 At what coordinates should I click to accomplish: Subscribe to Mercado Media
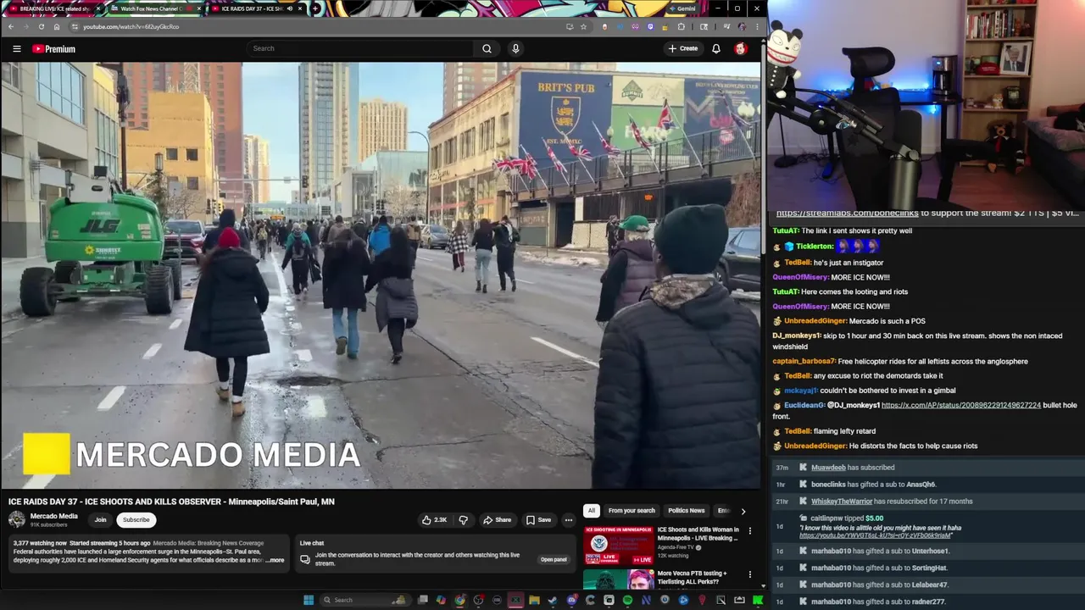click(136, 519)
